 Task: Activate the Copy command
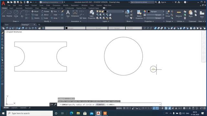(35, 15)
